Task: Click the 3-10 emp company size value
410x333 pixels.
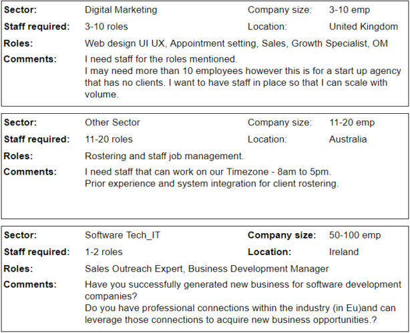Action: coord(349,10)
